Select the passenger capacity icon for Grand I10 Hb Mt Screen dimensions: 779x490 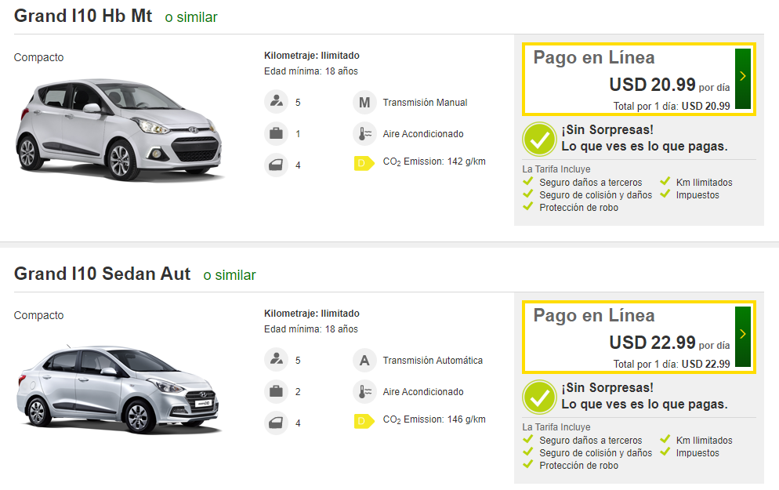(277, 102)
